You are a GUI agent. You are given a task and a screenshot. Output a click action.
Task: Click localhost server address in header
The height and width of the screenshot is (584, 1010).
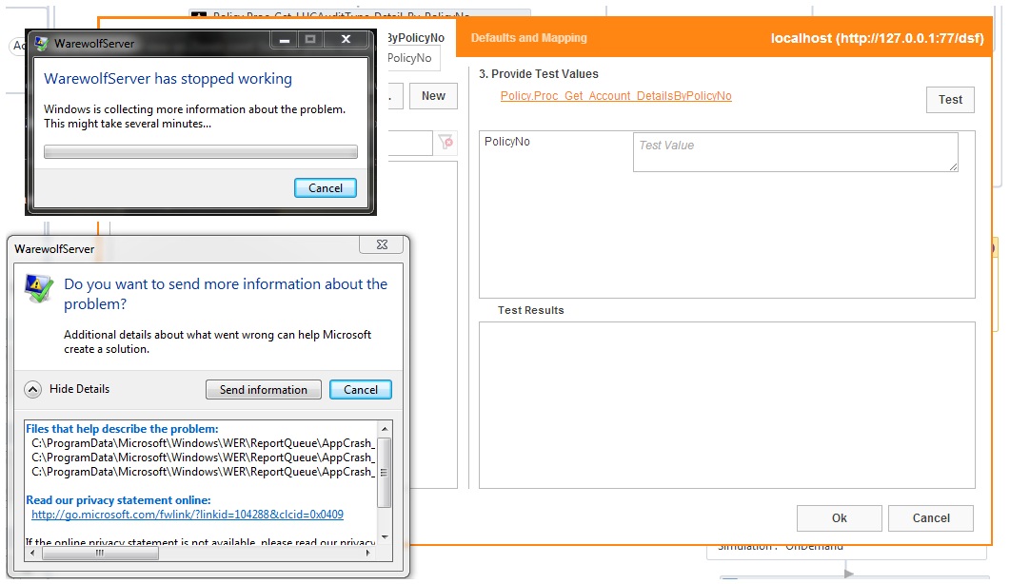(x=878, y=38)
